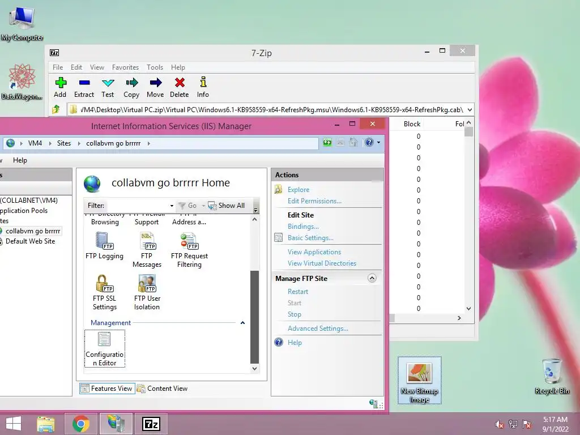Open the Filter dropdown arrow in IIS
Viewport: 580px width, 435px height.
pos(172,206)
